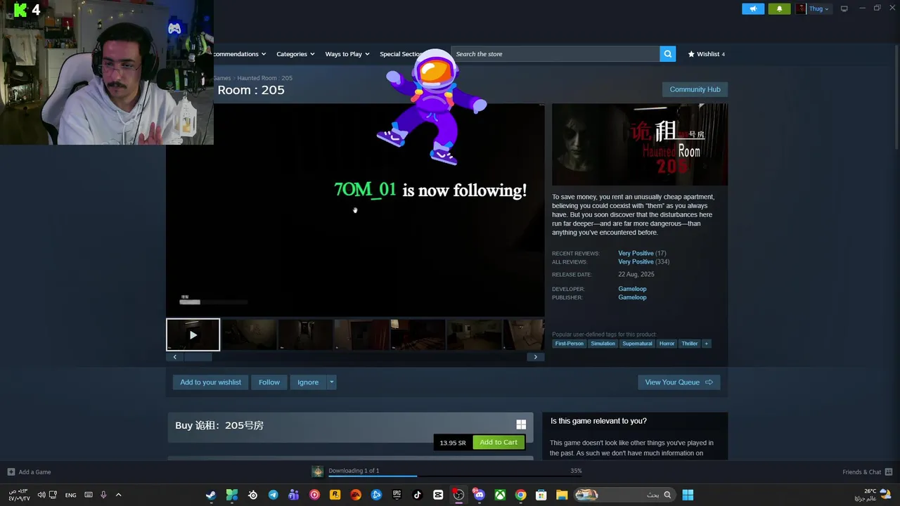The width and height of the screenshot is (900, 506).
Task: Click Add to your wishlist
Action: tap(210, 382)
